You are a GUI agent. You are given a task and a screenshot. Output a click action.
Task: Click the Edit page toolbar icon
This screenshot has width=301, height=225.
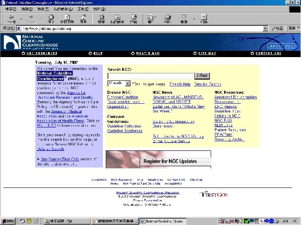click(184, 19)
